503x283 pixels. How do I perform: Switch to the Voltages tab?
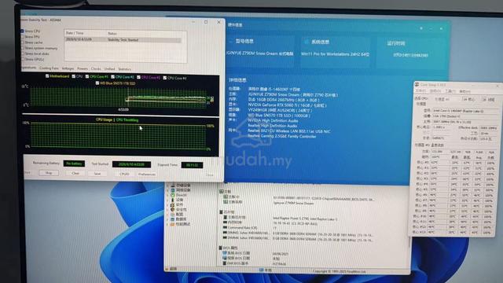pos(68,68)
